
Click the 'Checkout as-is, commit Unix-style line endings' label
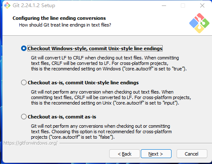tap(83, 83)
